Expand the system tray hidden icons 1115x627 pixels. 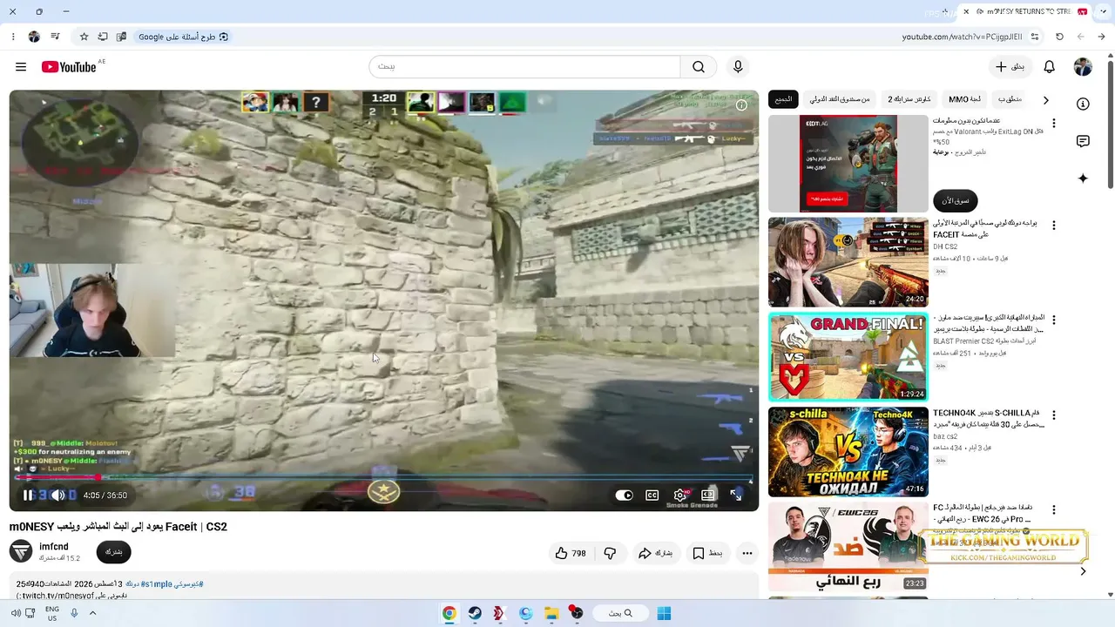(x=92, y=613)
